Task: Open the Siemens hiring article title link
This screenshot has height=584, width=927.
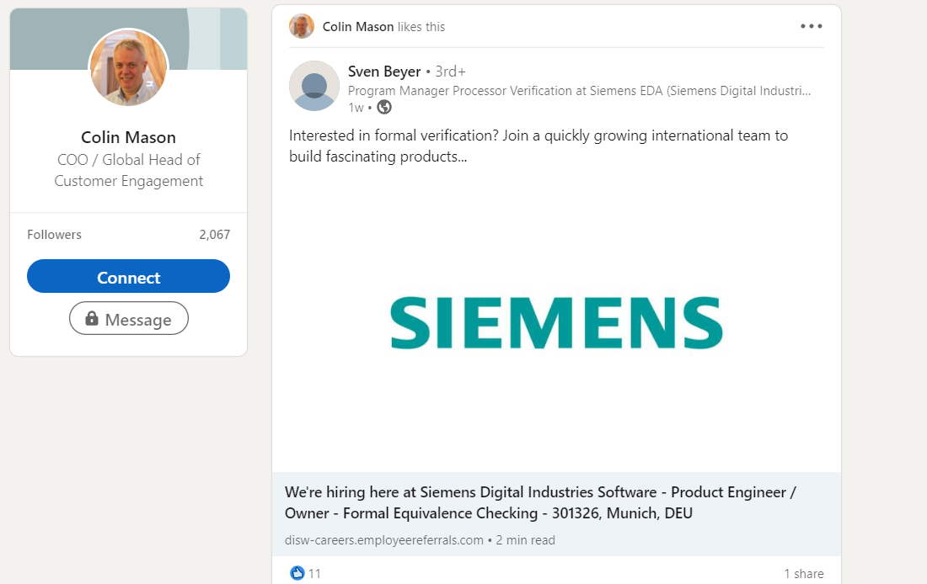Action: (540, 502)
